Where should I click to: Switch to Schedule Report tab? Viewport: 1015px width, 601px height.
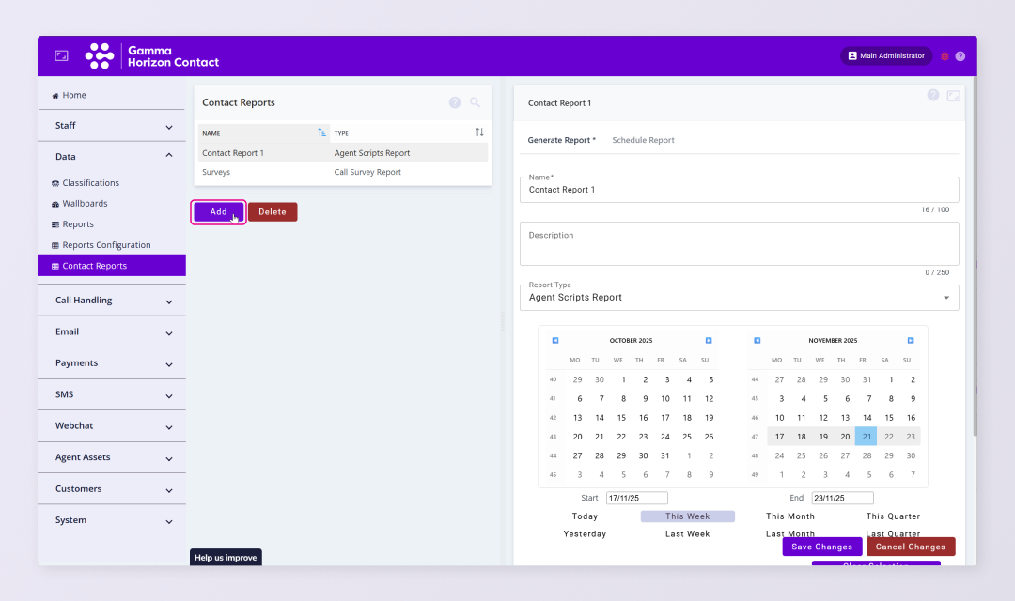[643, 140]
